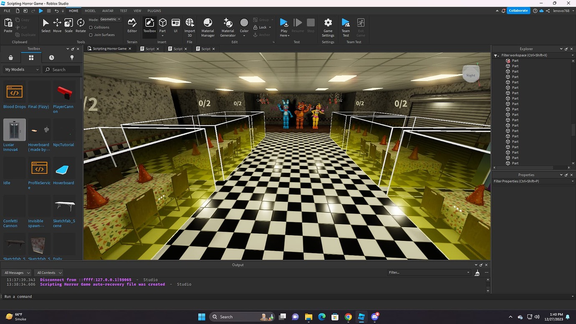Click the Collaborate button
This screenshot has width=576, height=324.
tap(518, 10)
